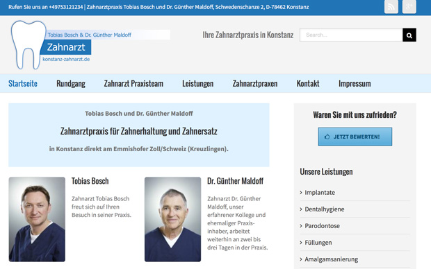Click the chevron beside Füllungen
This screenshot has height=269, width=431.
301,243
